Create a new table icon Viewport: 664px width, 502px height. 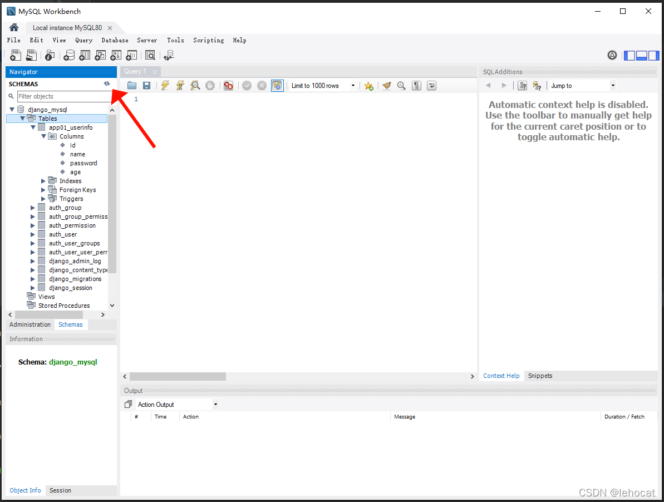click(x=85, y=55)
